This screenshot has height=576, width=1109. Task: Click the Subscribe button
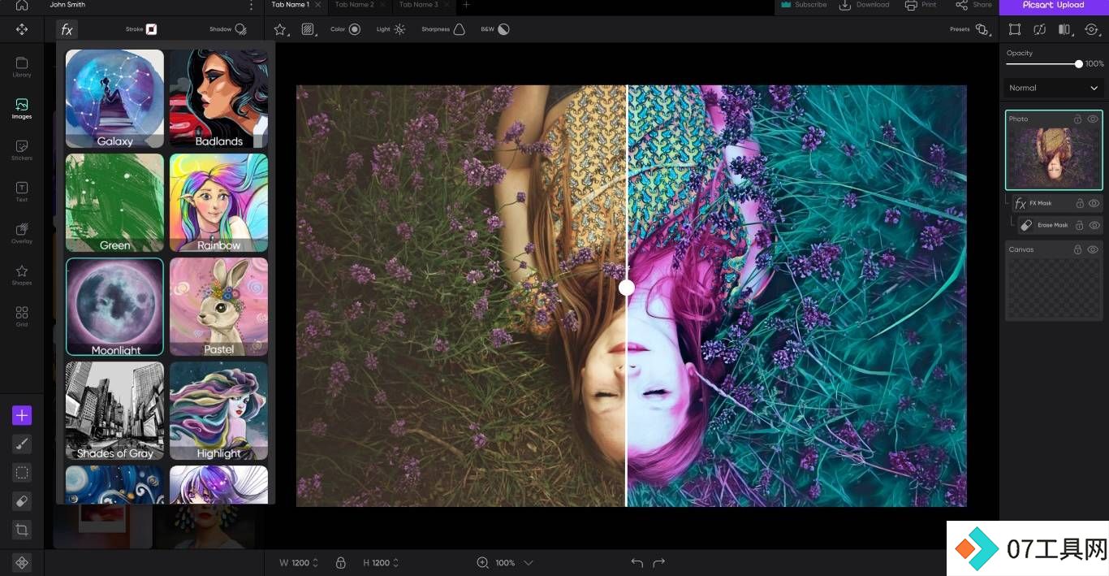pyautogui.click(x=803, y=5)
